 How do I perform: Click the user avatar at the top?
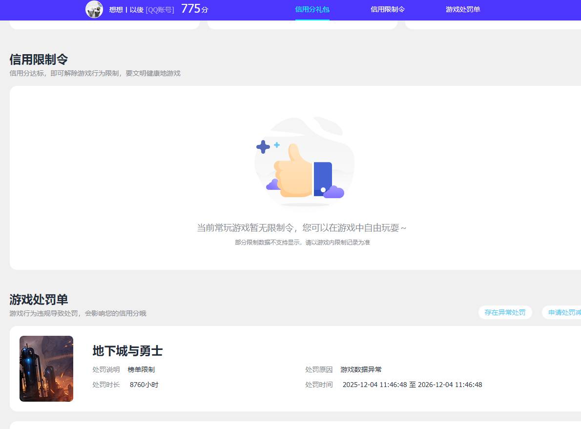(94, 9)
